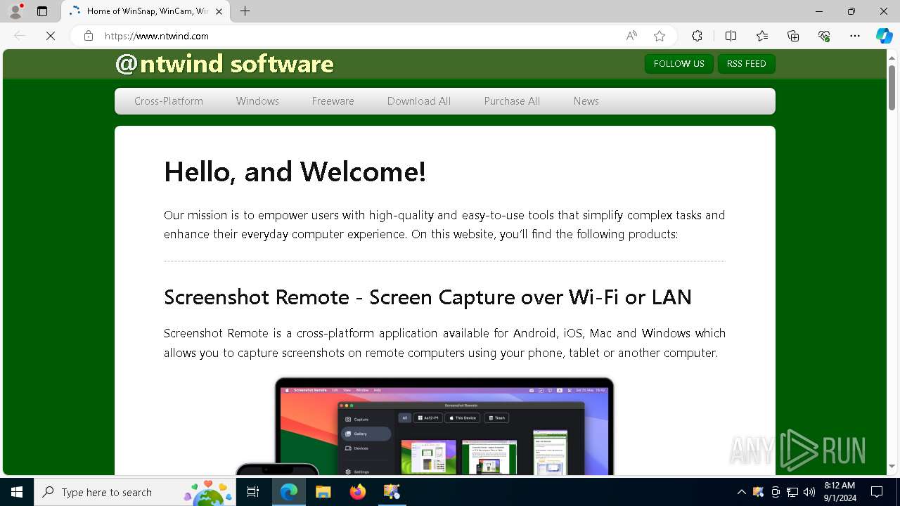The image size is (900, 506).
Task: Open volume control tray icon
Action: click(809, 492)
